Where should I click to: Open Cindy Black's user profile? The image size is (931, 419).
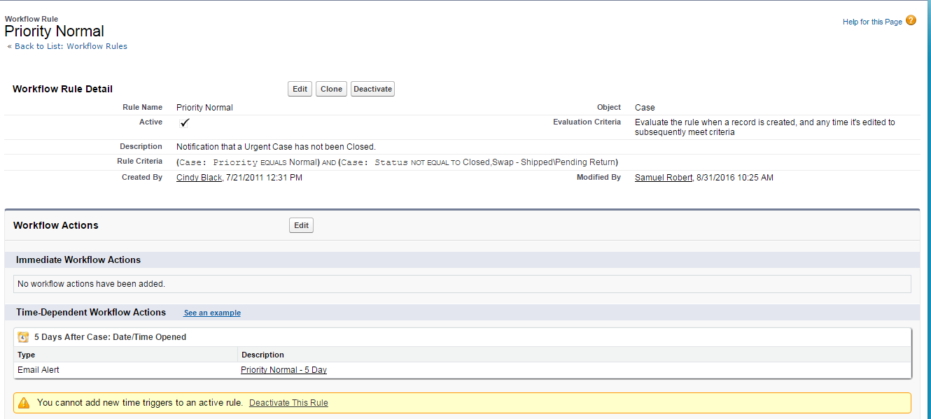(199, 178)
